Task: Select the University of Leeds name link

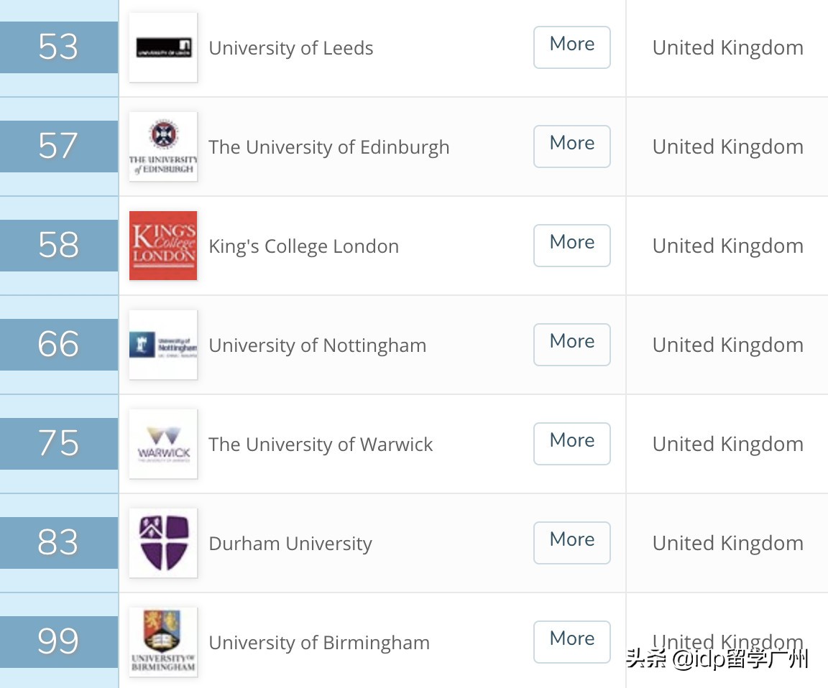Action: 290,47
